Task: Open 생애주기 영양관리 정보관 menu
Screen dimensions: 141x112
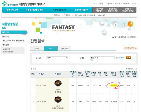Action: [x=128, y=10]
